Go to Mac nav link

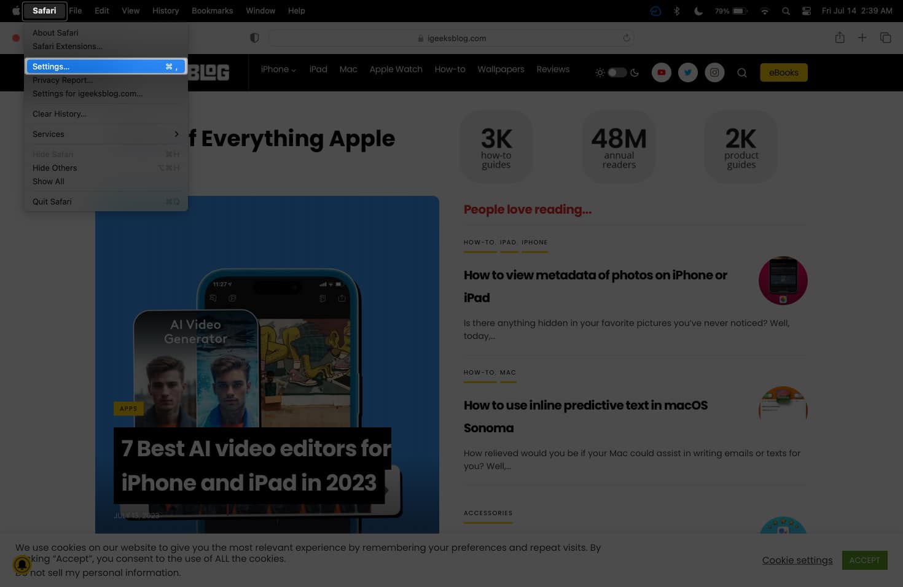click(348, 69)
